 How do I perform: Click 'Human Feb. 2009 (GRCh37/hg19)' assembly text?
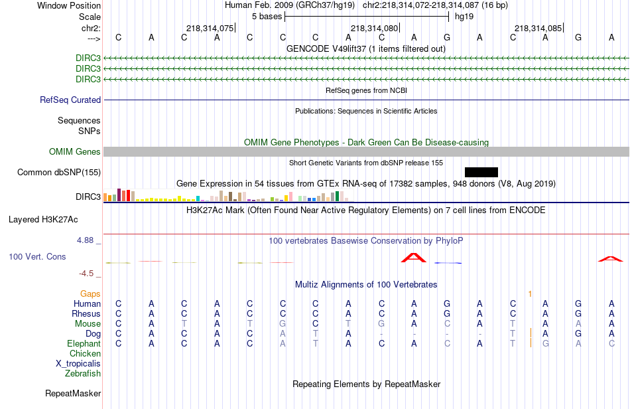pyautogui.click(x=290, y=5)
